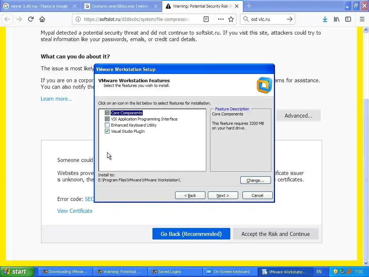Click Go Back (Recommended) button
The image size is (369, 277).
[x=191, y=234]
